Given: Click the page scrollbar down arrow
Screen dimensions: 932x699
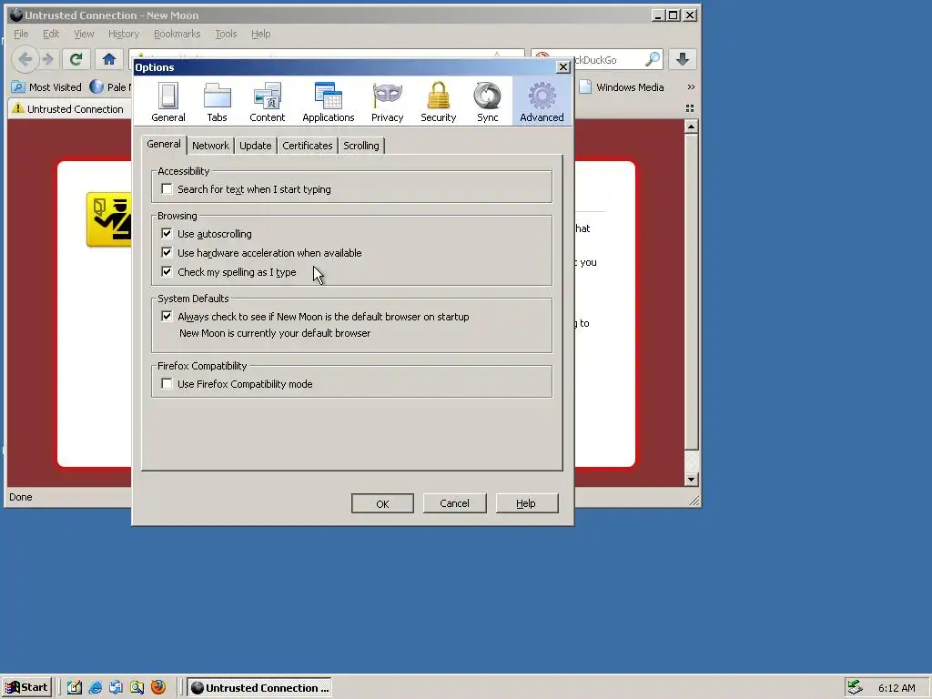Looking at the screenshot, I should click(x=691, y=479).
